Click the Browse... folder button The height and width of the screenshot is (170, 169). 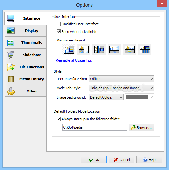click(x=141, y=128)
